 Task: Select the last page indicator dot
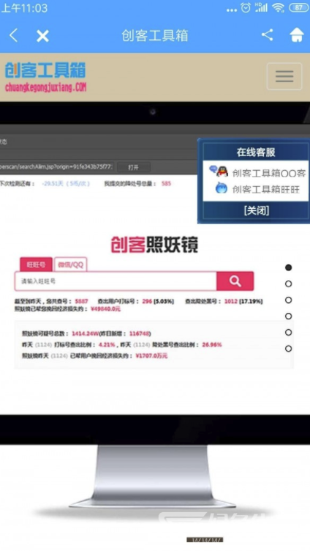click(288, 349)
